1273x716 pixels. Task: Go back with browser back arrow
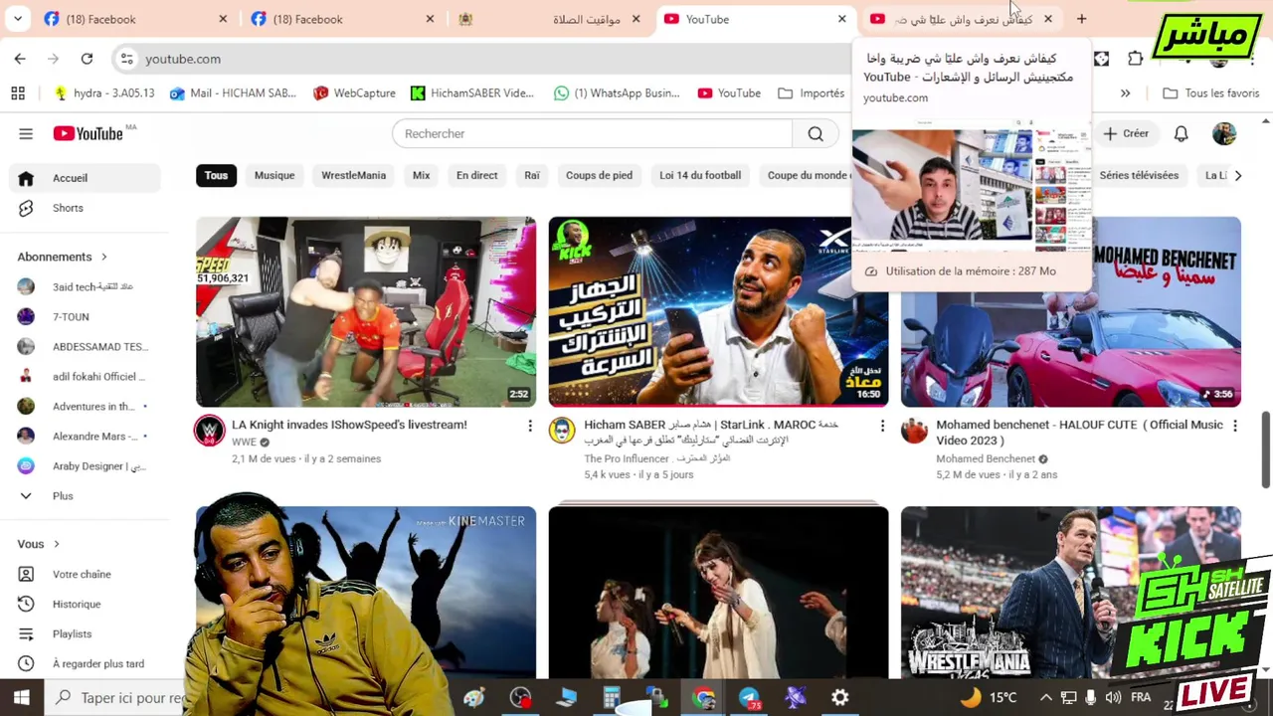tap(20, 59)
